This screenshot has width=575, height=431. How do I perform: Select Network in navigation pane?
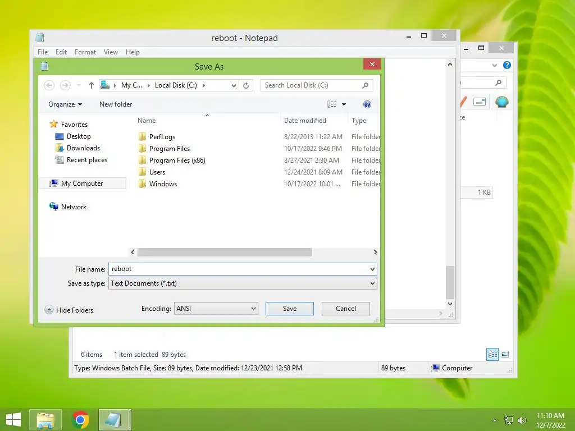(74, 207)
